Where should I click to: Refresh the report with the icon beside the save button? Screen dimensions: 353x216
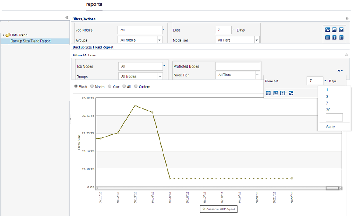[x=291, y=93]
